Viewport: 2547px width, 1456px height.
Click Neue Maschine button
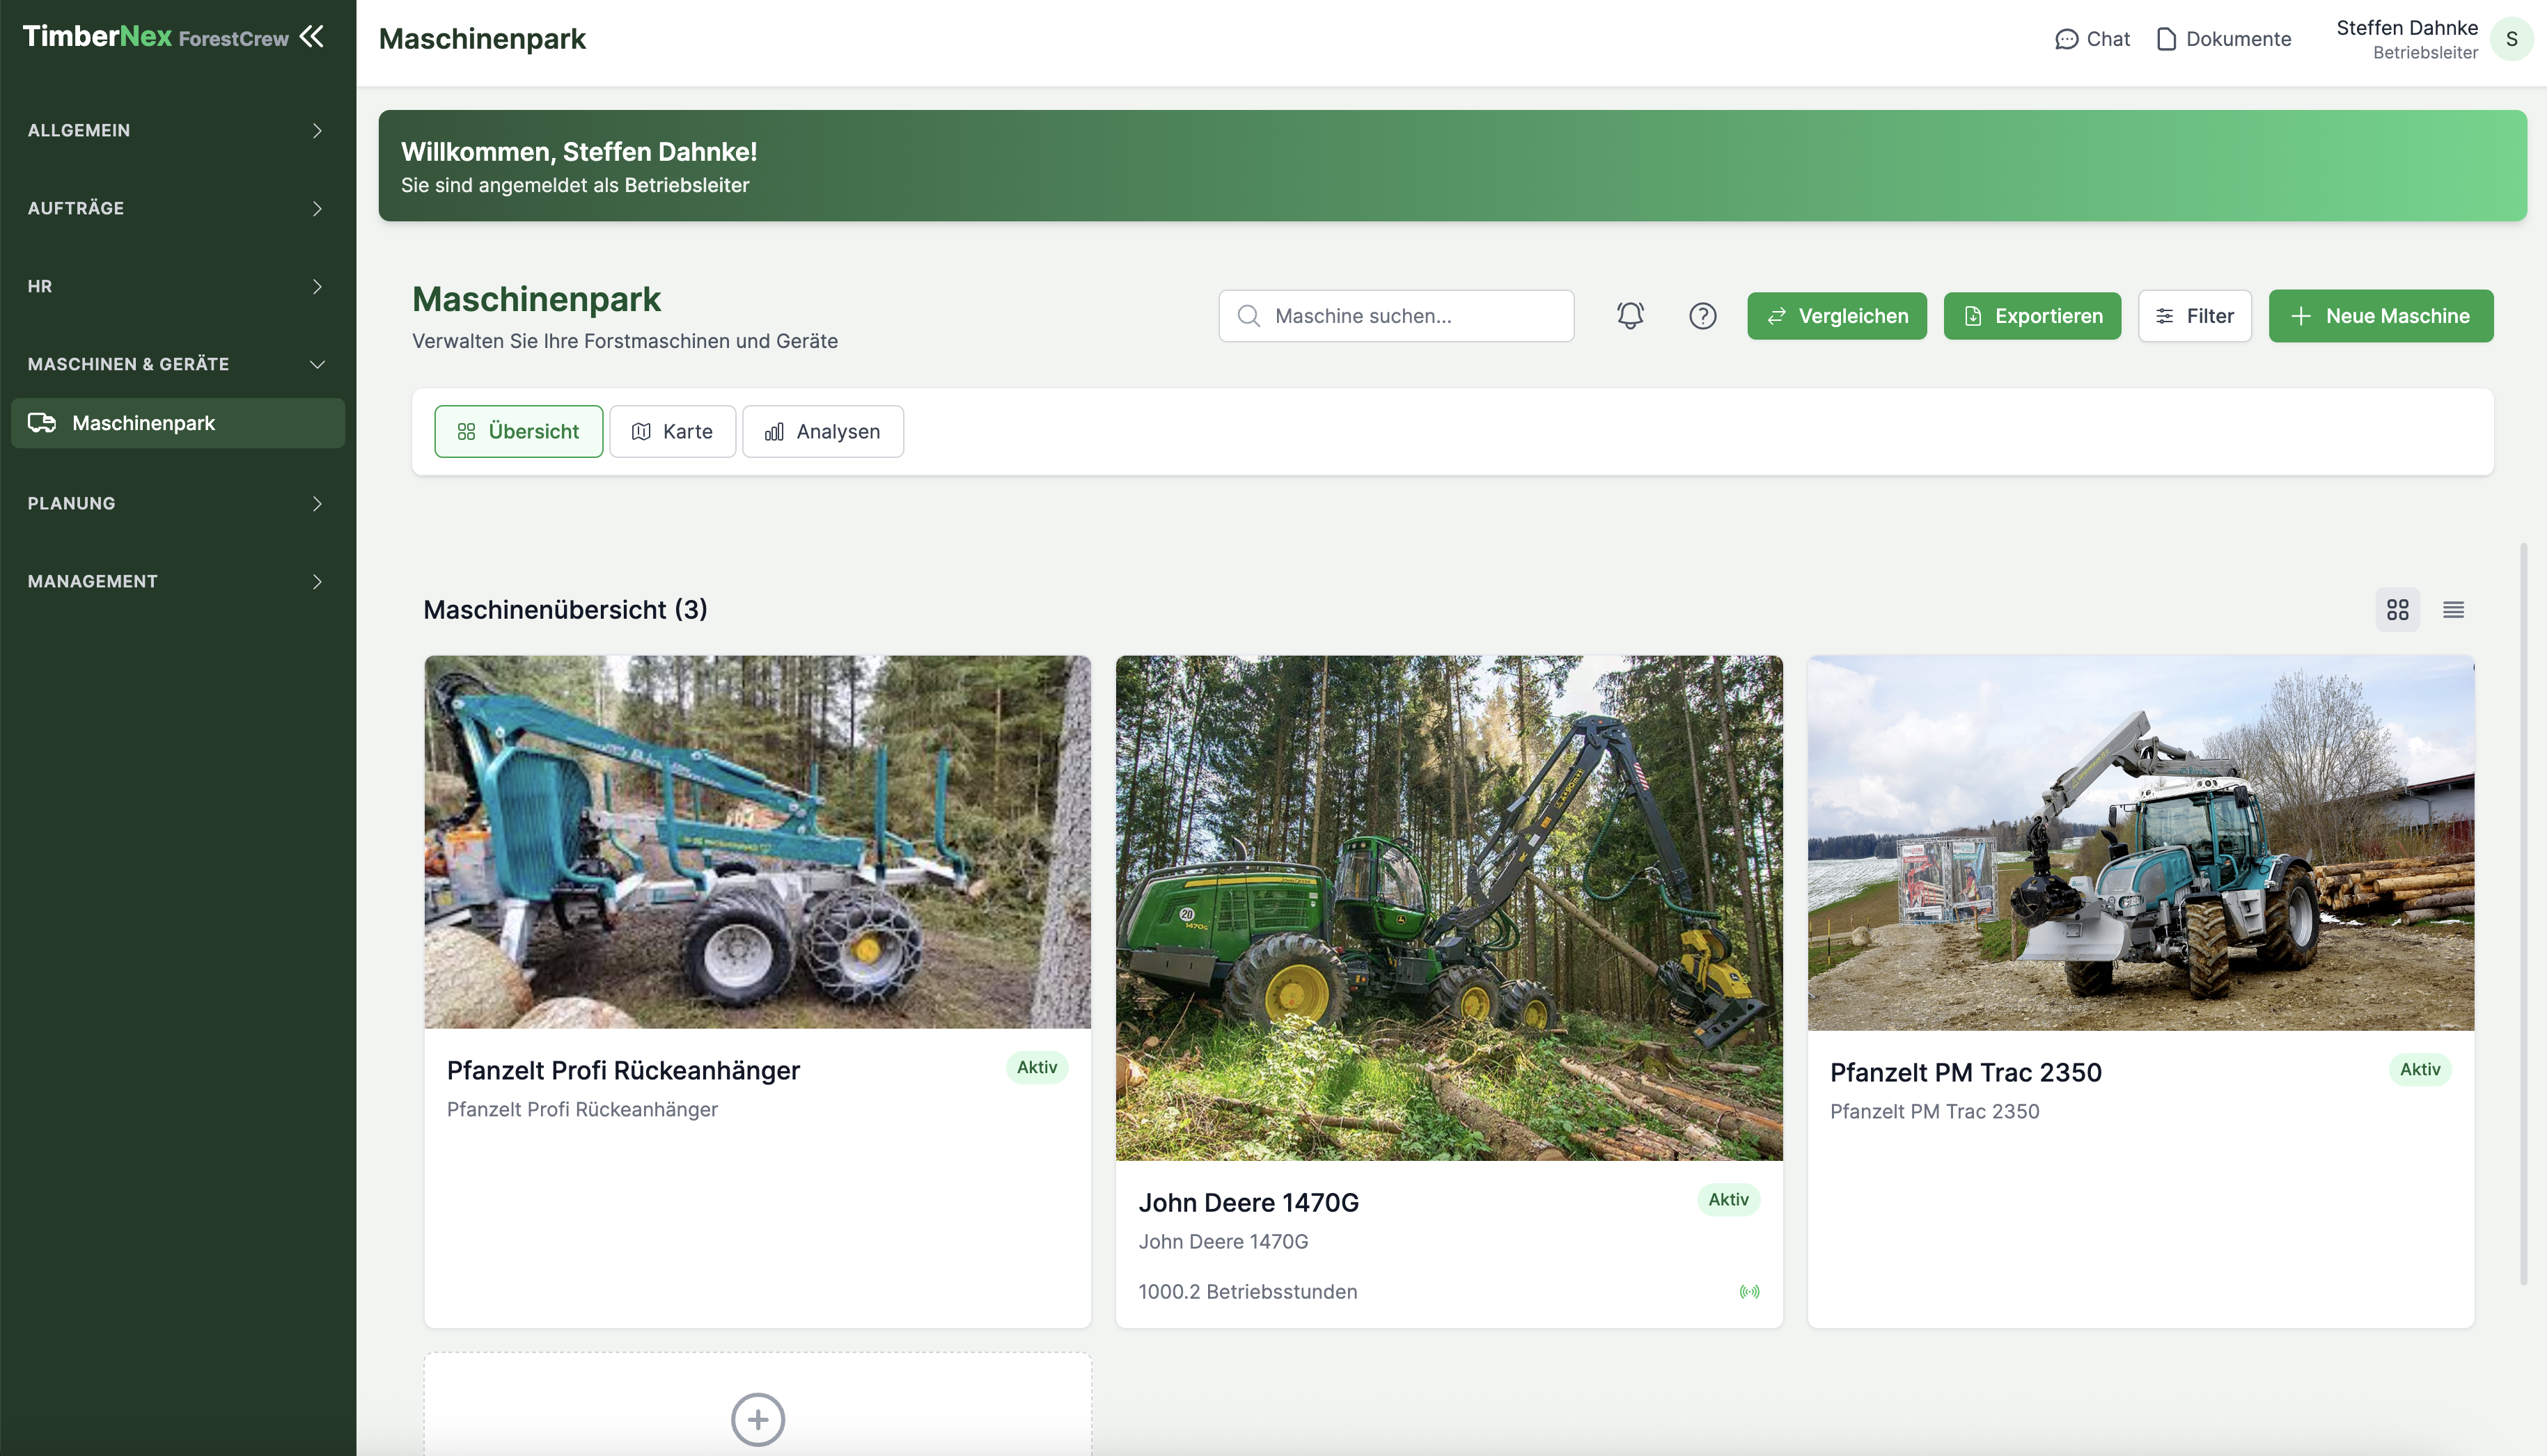click(2381, 316)
